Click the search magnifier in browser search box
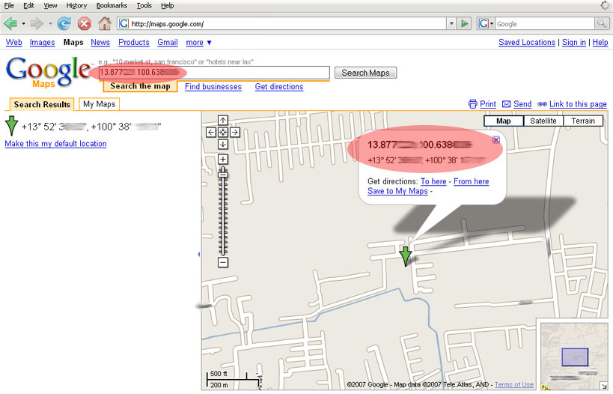Image resolution: width=613 pixels, height=394 pixels. point(601,23)
